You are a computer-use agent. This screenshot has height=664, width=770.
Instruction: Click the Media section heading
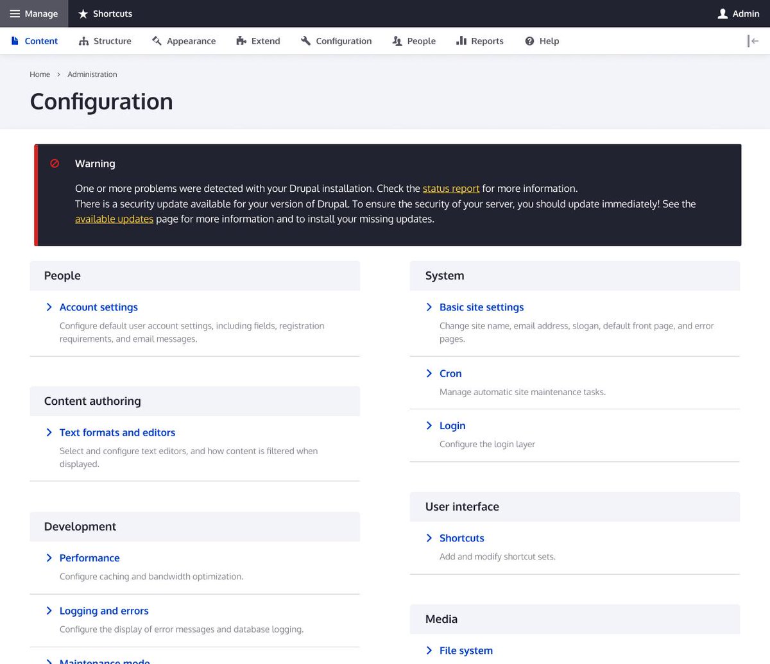pos(441,619)
